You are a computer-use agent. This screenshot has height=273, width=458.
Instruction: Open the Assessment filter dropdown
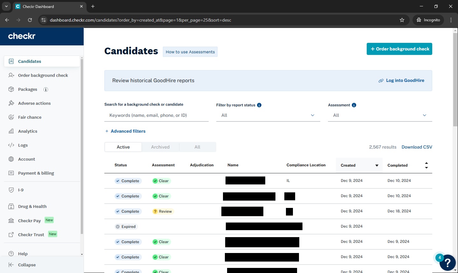pyautogui.click(x=380, y=115)
